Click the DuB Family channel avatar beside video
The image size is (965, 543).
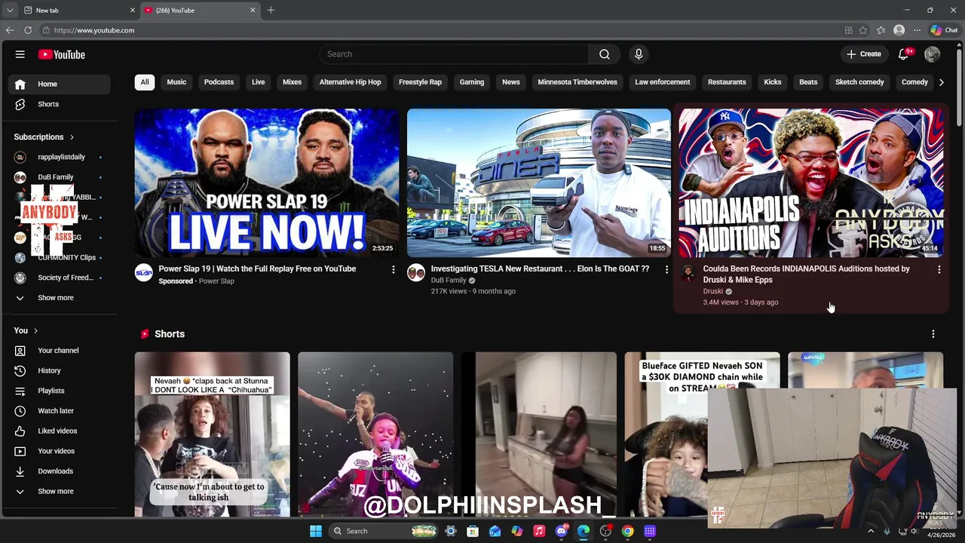[416, 272]
